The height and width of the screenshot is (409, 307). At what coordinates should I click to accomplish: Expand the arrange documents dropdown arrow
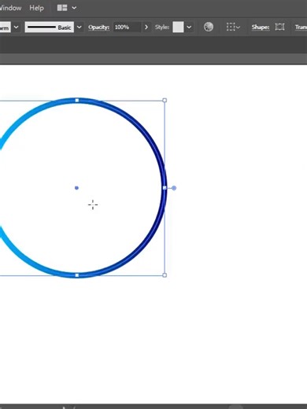point(74,8)
